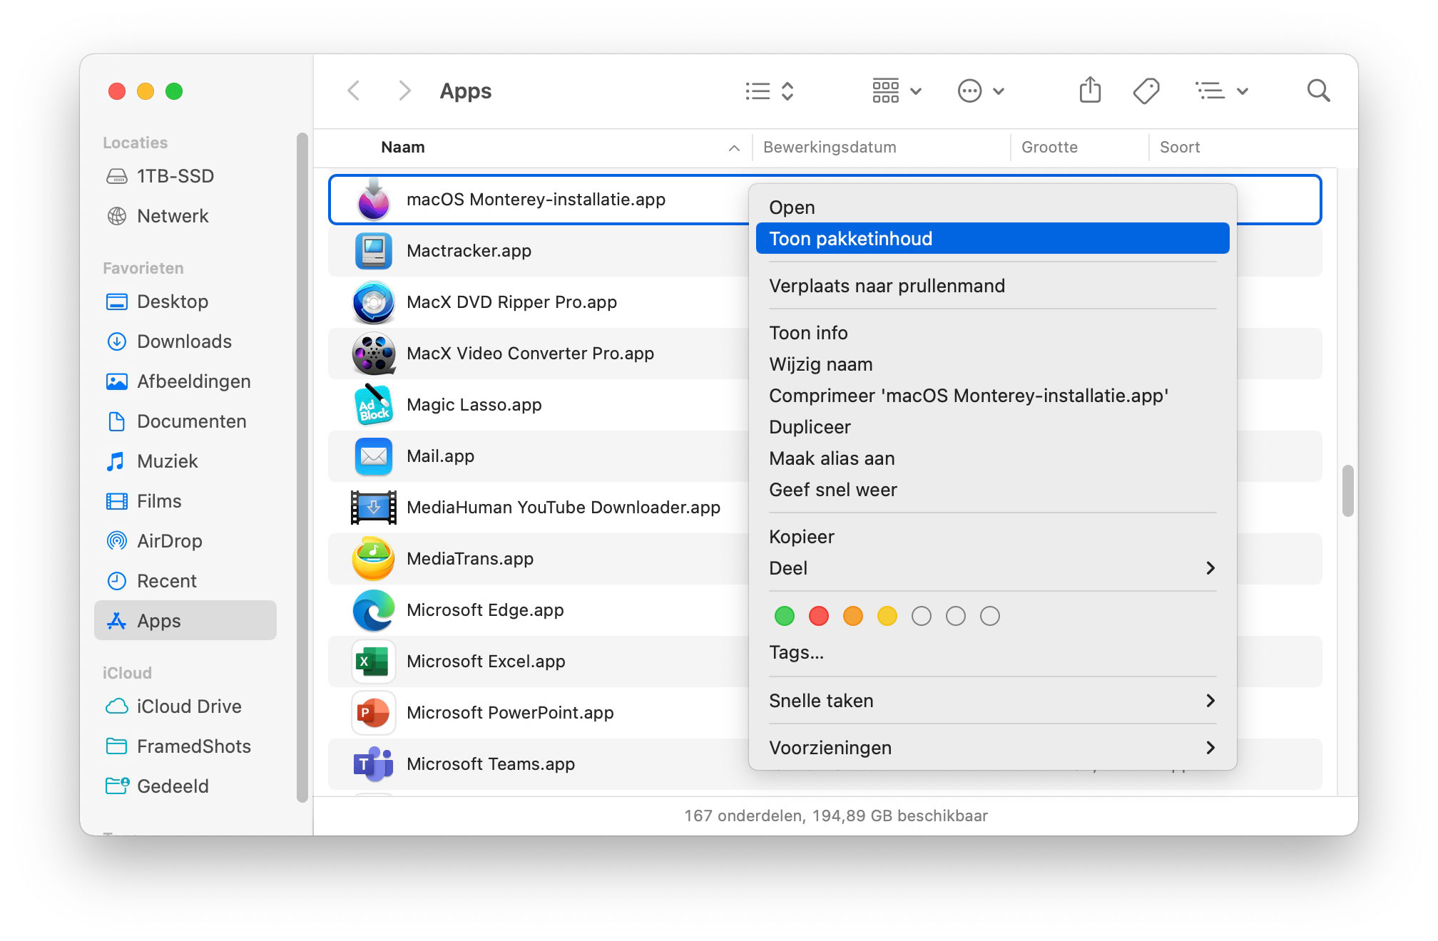The height and width of the screenshot is (941, 1438).
Task: Open Desktop in the sidebar
Action: (x=185, y=302)
